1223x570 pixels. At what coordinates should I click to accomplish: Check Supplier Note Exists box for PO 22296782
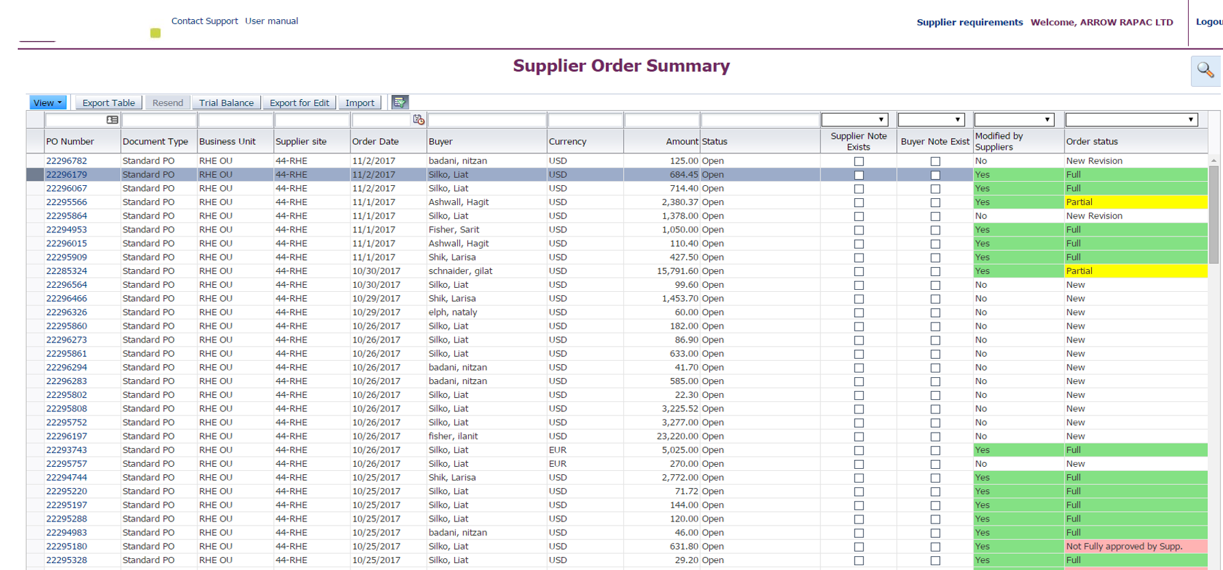(859, 161)
